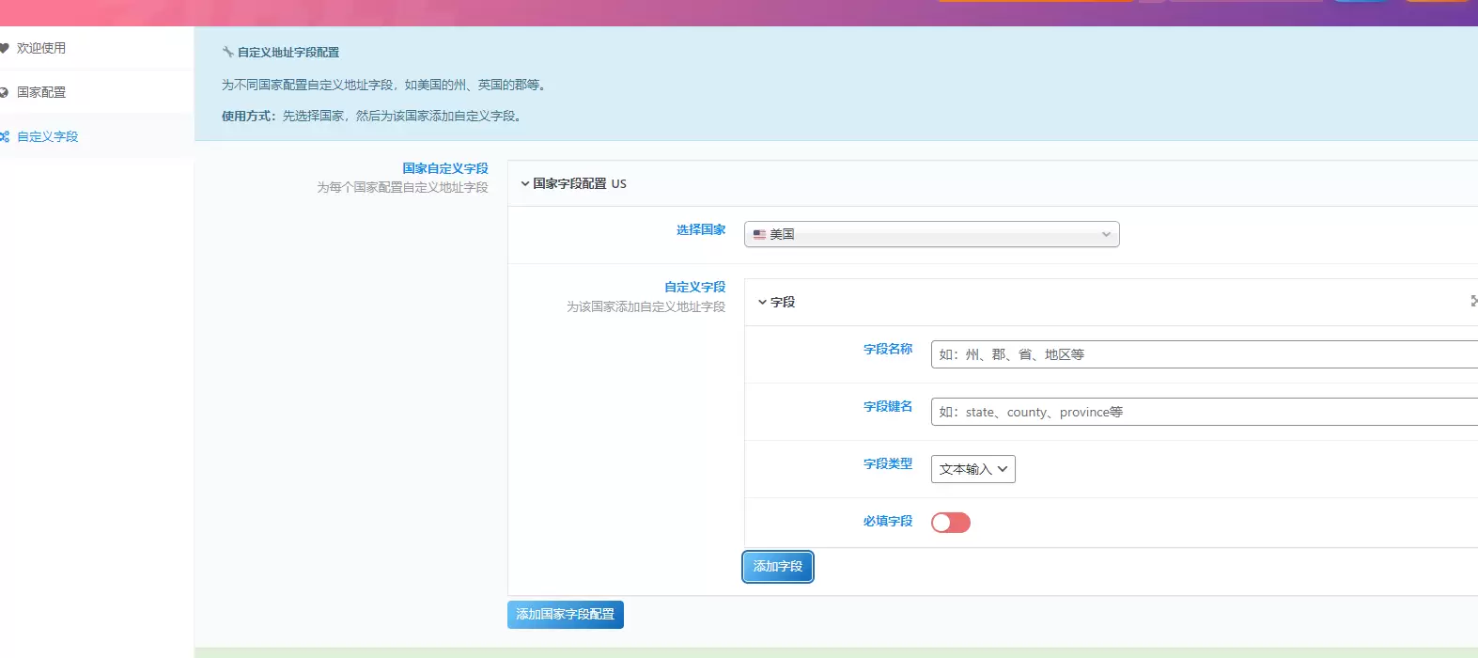Click the 选择国家 label
The width and height of the screenshot is (1478, 658).
tap(701, 229)
